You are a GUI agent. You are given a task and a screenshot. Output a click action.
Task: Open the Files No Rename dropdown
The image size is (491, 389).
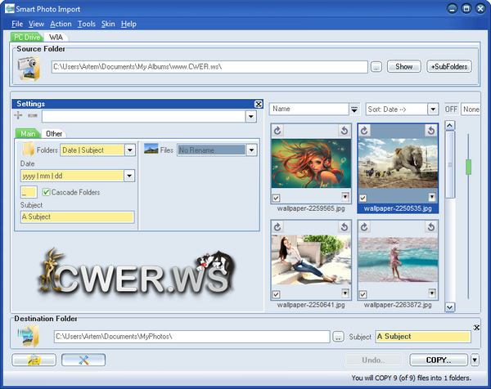[x=251, y=150]
